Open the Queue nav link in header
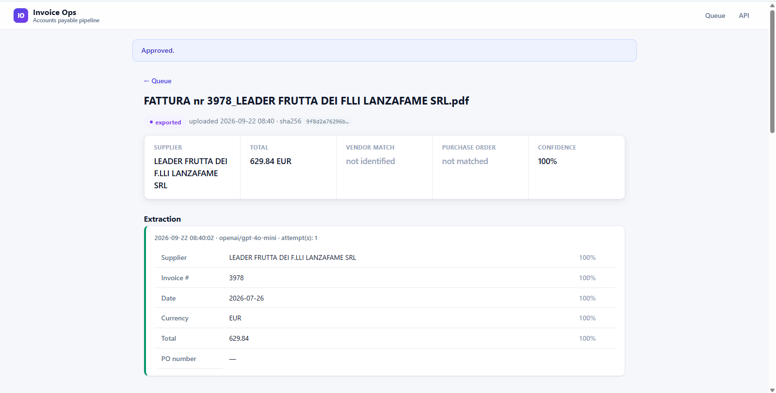This screenshot has width=776, height=393. (x=715, y=15)
